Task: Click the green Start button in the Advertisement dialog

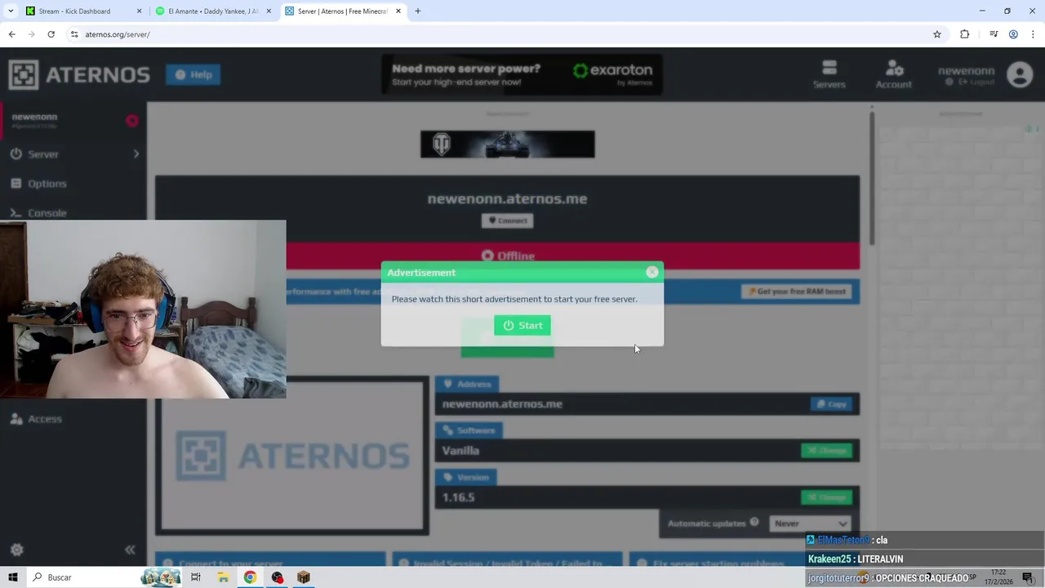Action: (522, 325)
